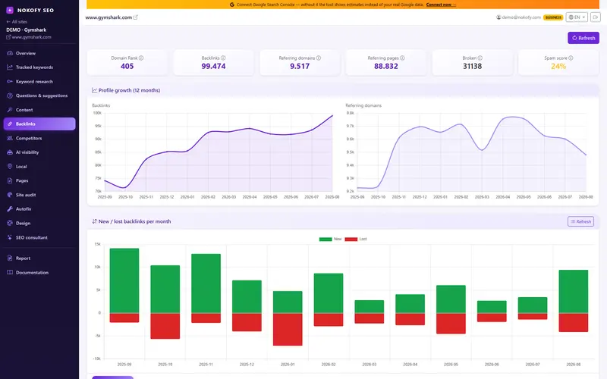Click the Referring pages value 88.832

[x=386, y=66]
